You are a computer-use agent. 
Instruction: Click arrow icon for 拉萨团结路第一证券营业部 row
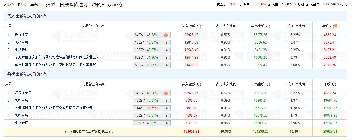click(x=166, y=65)
